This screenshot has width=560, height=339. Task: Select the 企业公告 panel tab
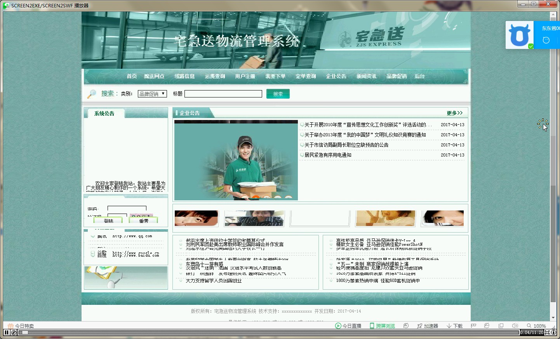(x=190, y=113)
